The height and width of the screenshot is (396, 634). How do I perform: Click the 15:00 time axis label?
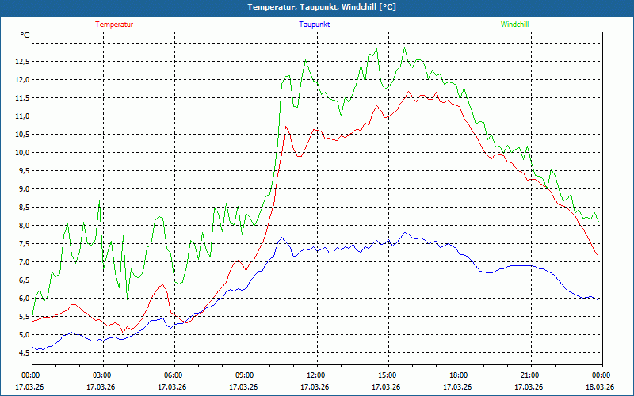pyautogui.click(x=387, y=375)
